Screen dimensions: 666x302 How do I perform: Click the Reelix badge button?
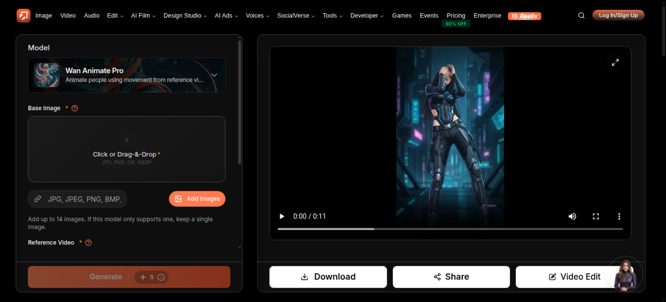click(524, 16)
